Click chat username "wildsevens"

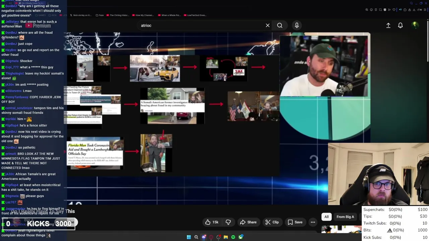(13, 91)
